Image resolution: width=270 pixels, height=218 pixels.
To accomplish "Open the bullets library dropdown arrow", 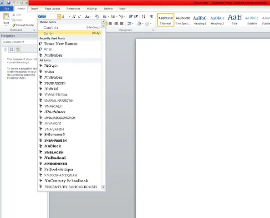I will (108, 16).
